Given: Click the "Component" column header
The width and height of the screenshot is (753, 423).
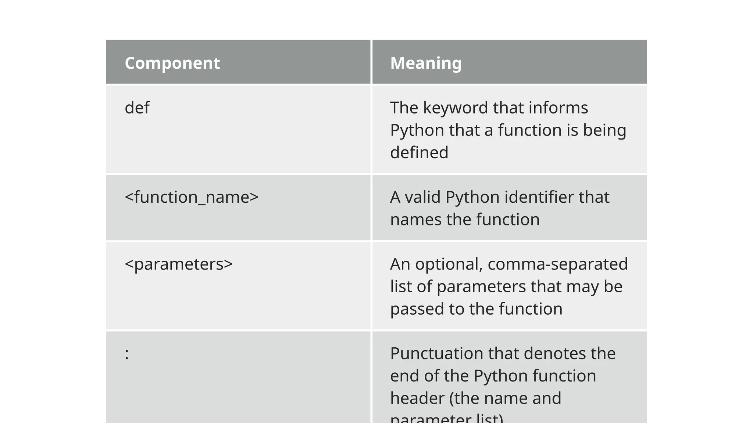Looking at the screenshot, I should [172, 63].
